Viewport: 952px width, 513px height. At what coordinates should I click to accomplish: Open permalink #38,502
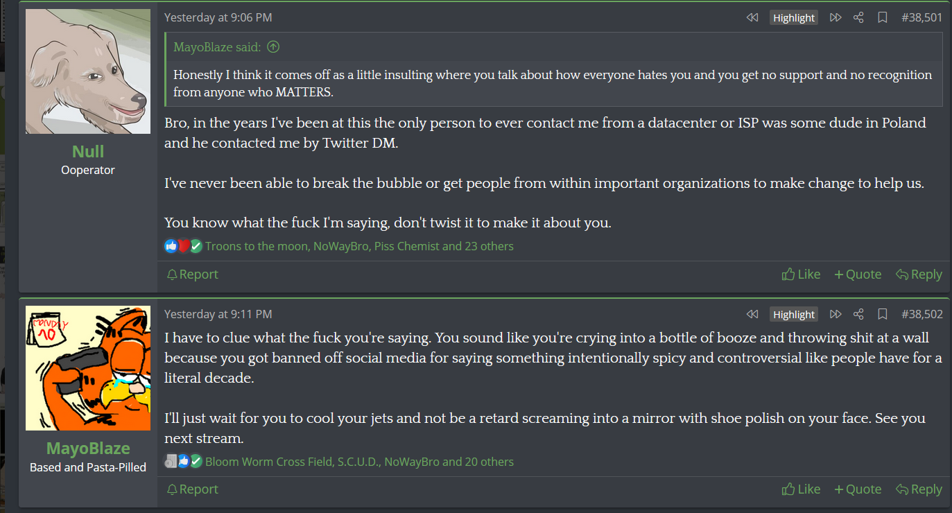(x=921, y=314)
